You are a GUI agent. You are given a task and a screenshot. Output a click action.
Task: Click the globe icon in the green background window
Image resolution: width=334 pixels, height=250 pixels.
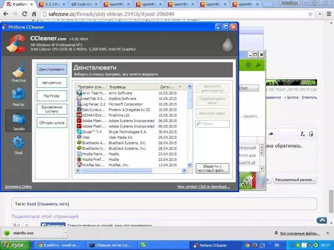[248, 65]
